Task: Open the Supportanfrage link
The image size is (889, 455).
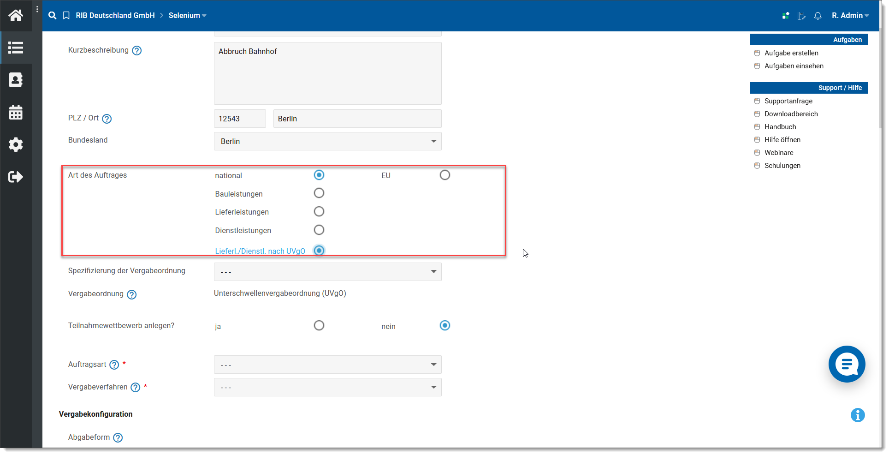Action: [x=788, y=101]
